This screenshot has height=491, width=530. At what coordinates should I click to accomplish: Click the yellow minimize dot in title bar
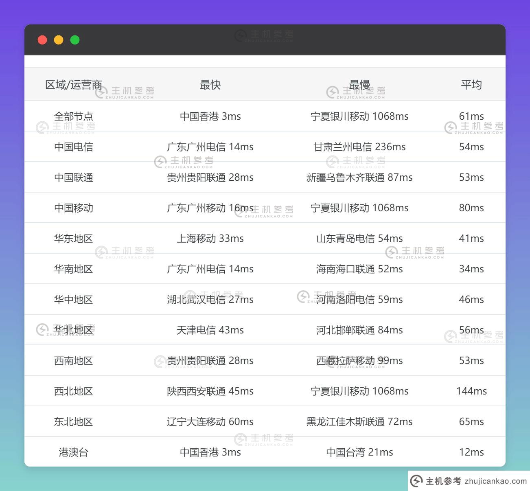click(x=59, y=40)
